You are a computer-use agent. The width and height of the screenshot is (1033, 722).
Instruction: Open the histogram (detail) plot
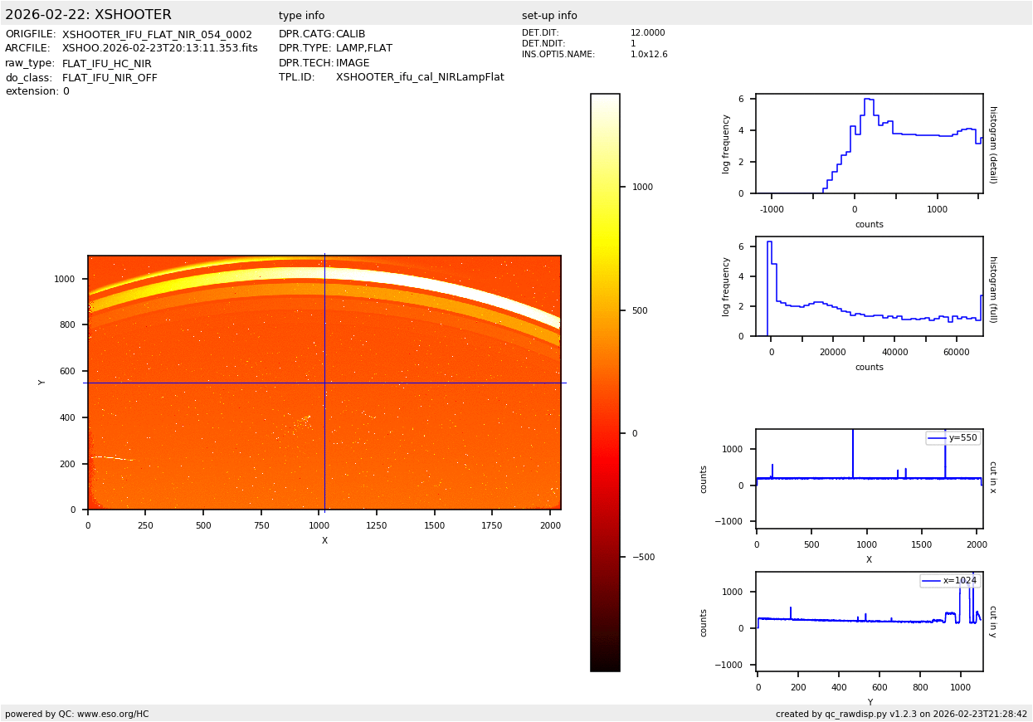869,144
